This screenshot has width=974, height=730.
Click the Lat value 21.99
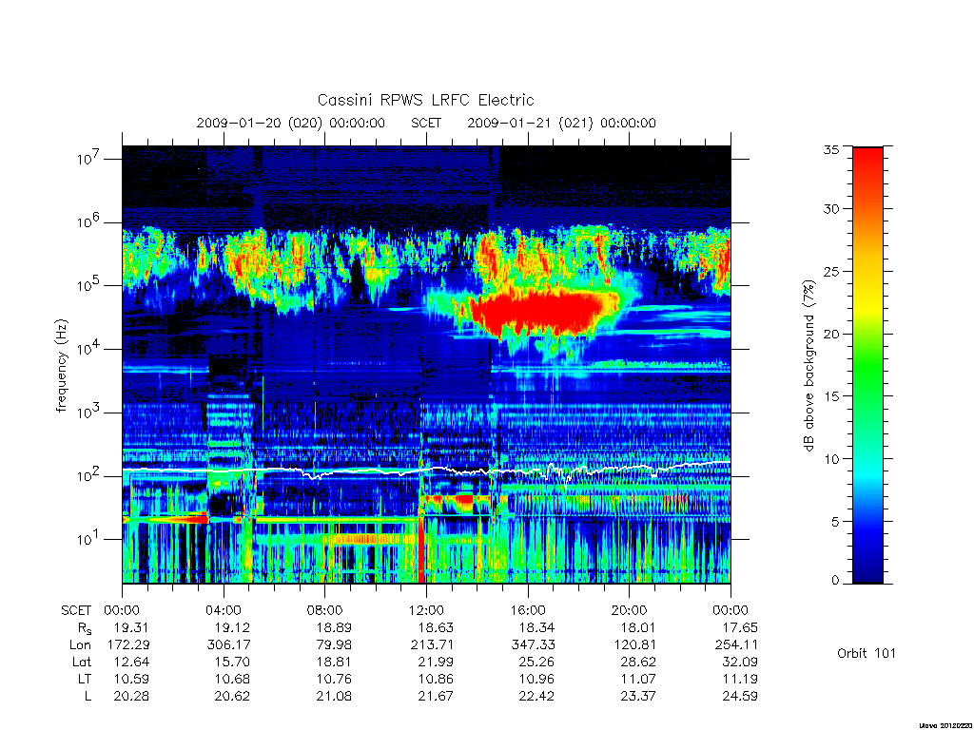tap(436, 662)
